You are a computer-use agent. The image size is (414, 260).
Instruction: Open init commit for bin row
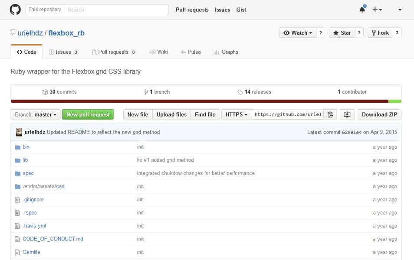click(x=140, y=147)
